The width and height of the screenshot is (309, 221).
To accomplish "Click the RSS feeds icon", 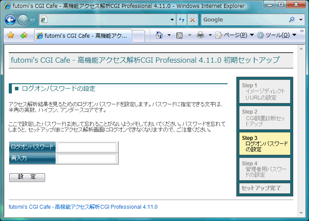I will coord(179,36).
